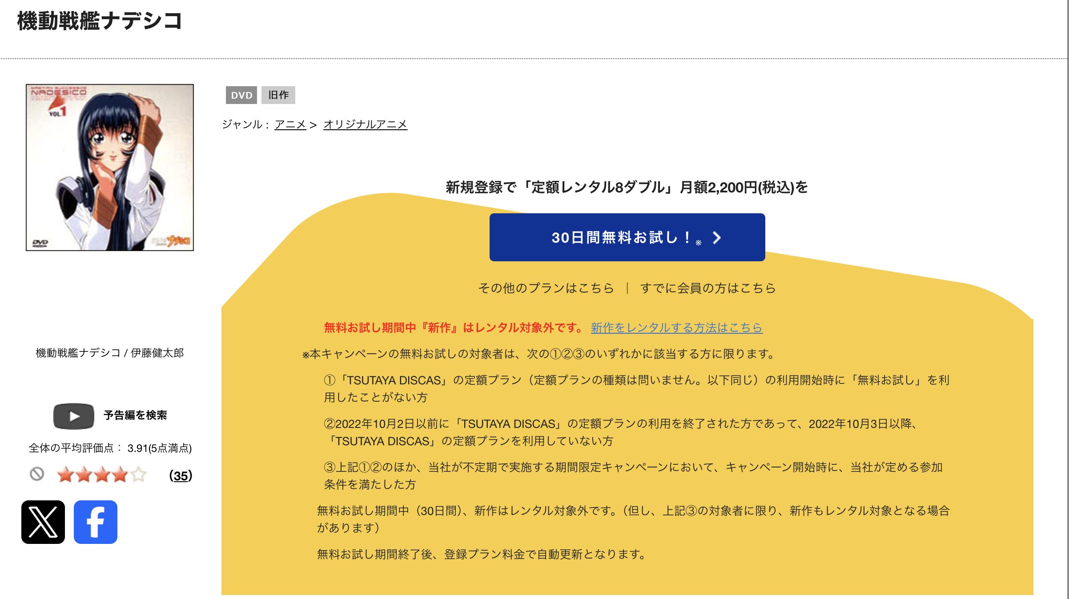Screen dimensions: 1069x599
Task: Select the second rating star
Action: coord(84,475)
